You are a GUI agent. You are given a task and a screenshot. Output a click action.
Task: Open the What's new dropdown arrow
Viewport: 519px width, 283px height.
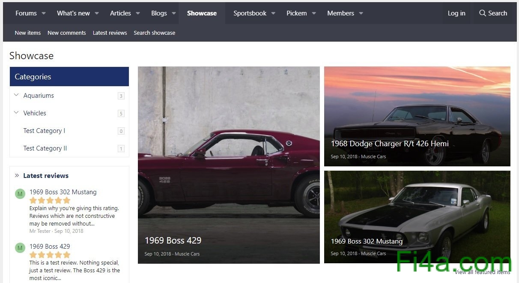97,13
